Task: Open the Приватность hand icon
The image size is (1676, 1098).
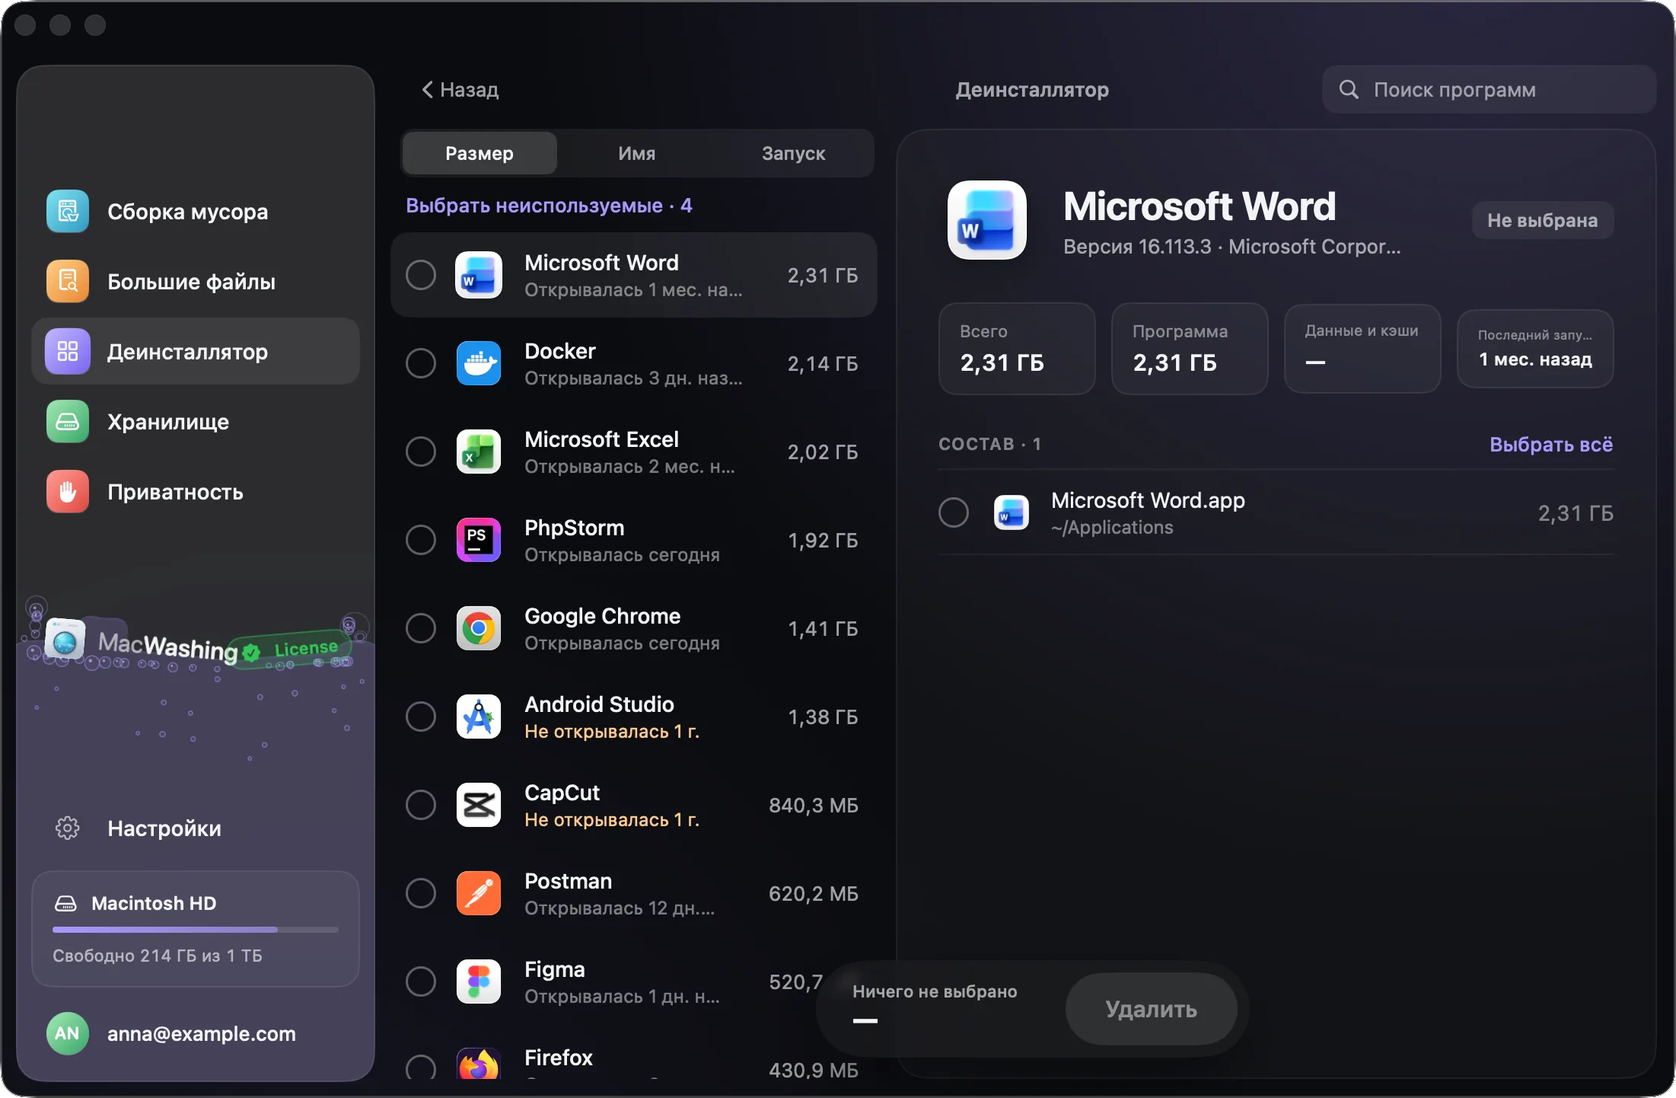Action: point(68,492)
